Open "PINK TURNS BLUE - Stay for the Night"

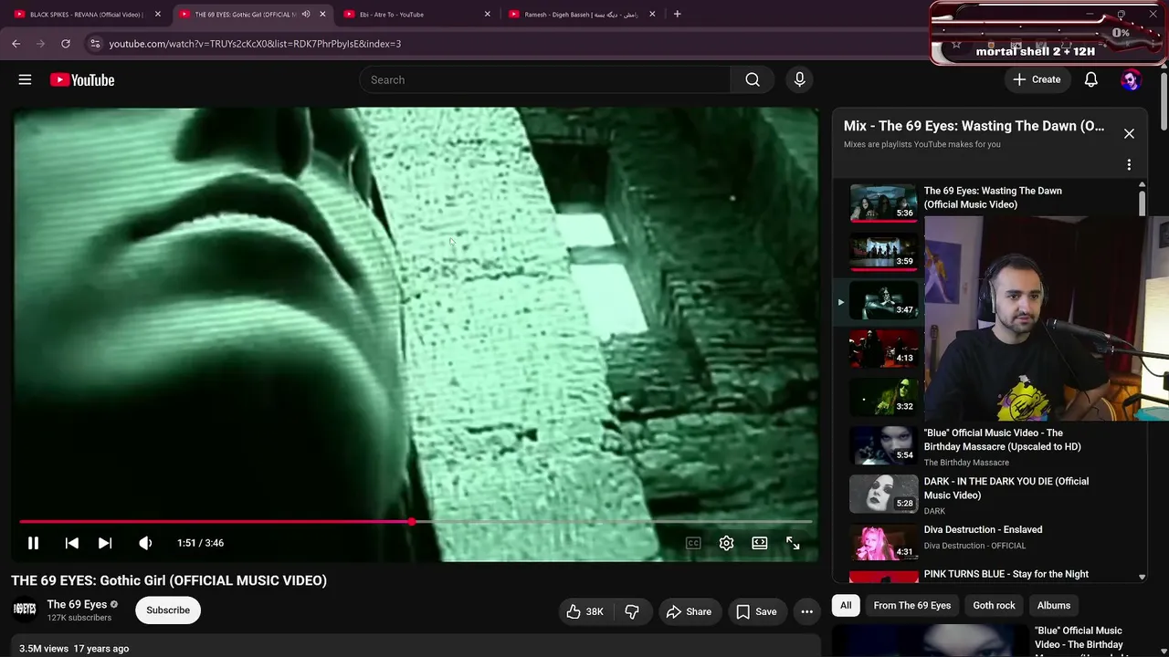[x=1006, y=574]
